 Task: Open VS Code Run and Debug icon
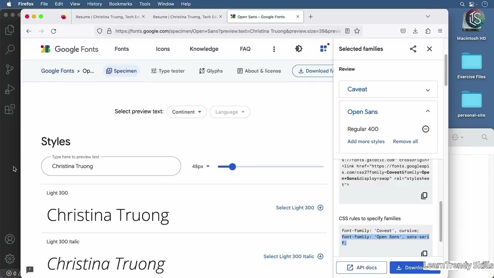10,90
